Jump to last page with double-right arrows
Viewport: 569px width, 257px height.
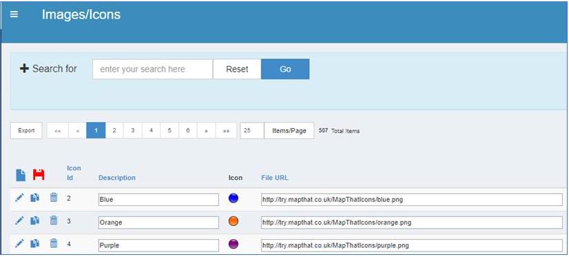(226, 130)
